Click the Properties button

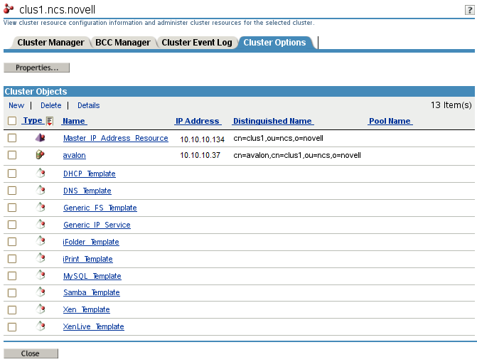(37, 68)
